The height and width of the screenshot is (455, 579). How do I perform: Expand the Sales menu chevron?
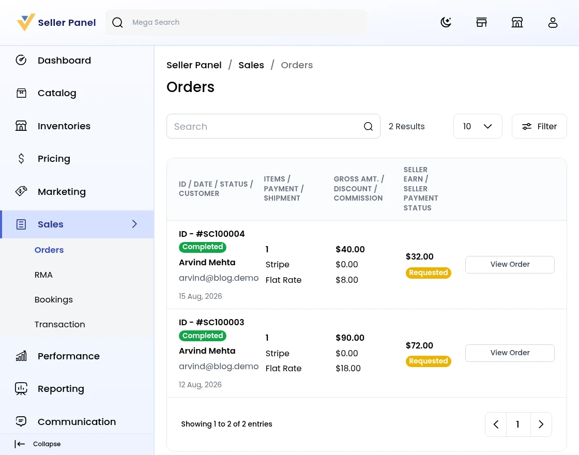coord(134,224)
